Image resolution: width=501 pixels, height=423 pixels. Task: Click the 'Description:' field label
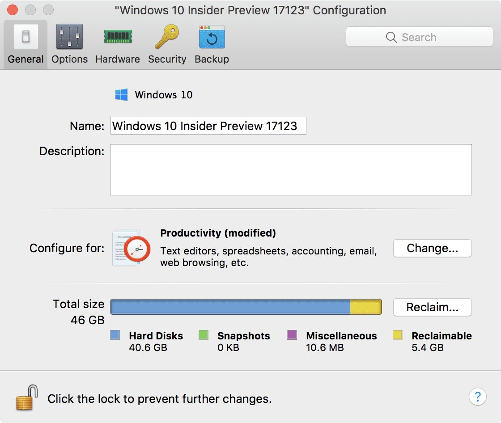tap(72, 151)
